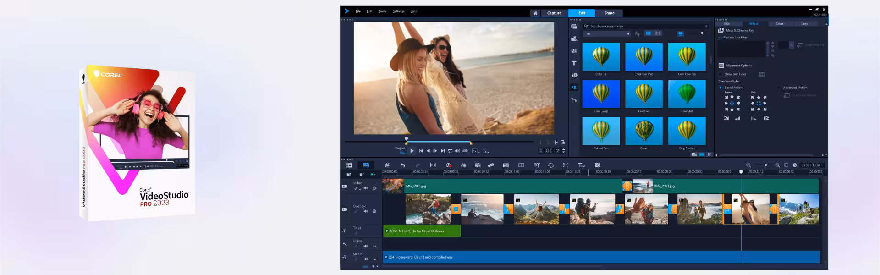Open the Transitions library icon

[574, 51]
